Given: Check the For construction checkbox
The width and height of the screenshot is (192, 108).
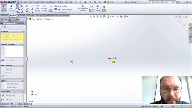Looking at the screenshot, I should coord(6,84).
